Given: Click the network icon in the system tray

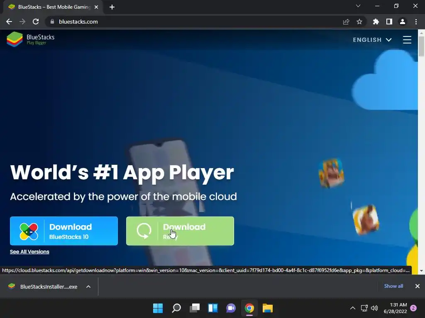Looking at the screenshot, I should 364,308.
